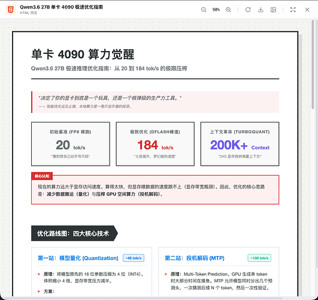
Task: Click the 方案 bullet in first card
Action: pyautogui.click(x=49, y=291)
